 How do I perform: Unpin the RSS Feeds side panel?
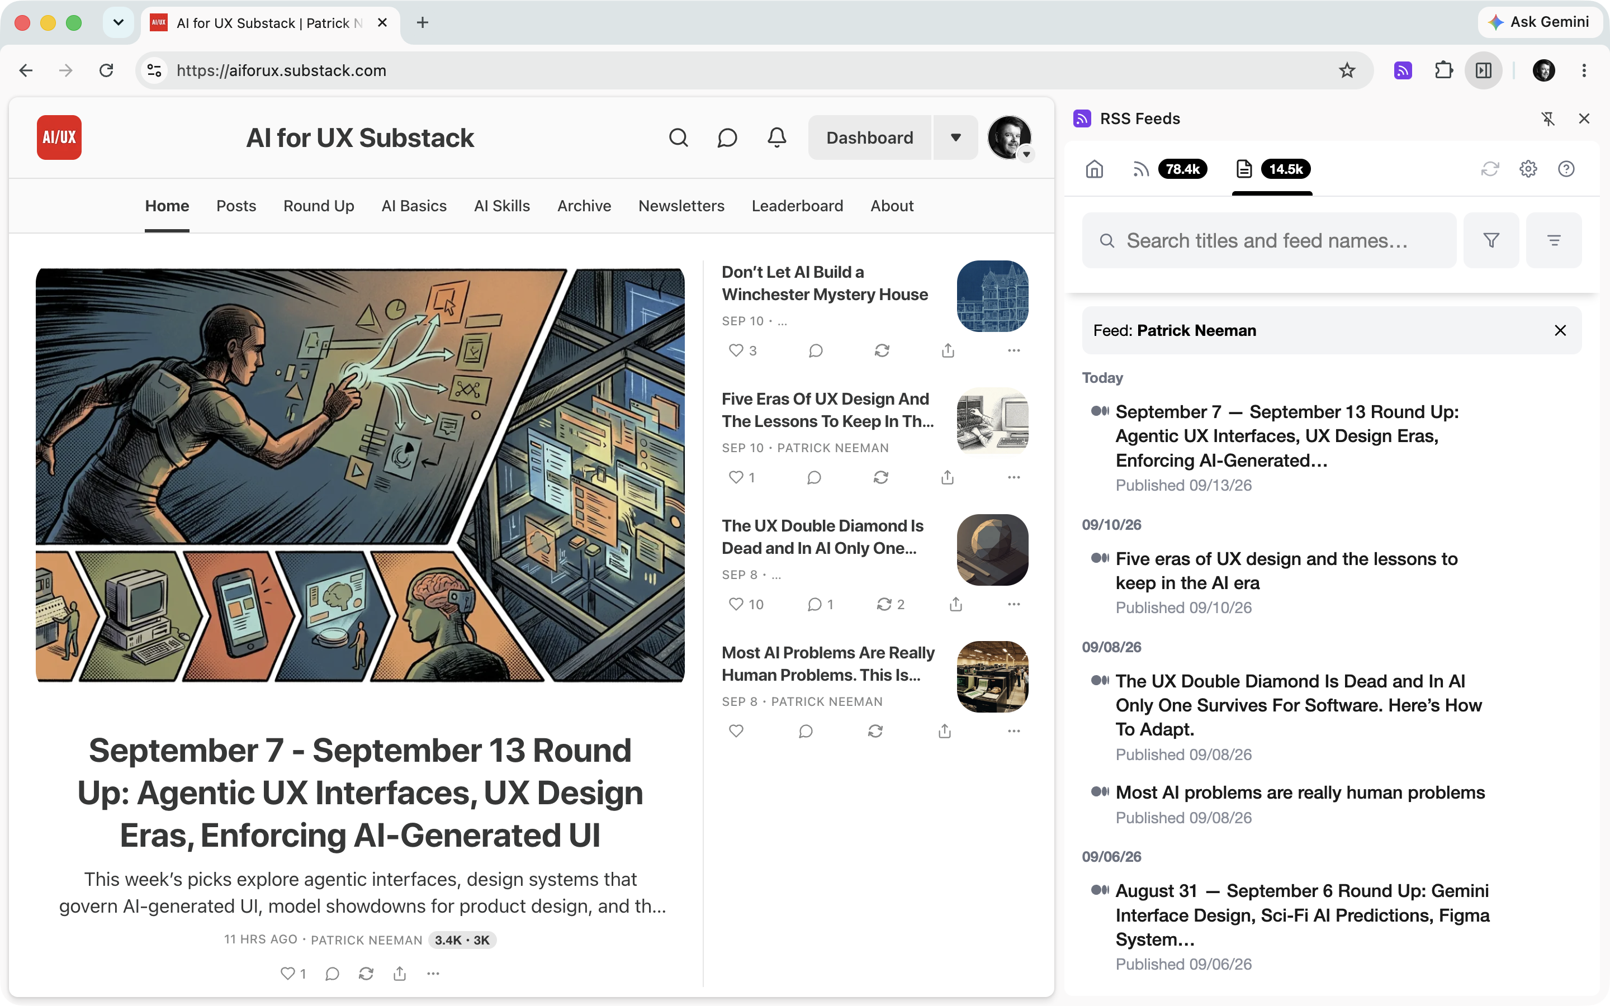coord(1548,118)
